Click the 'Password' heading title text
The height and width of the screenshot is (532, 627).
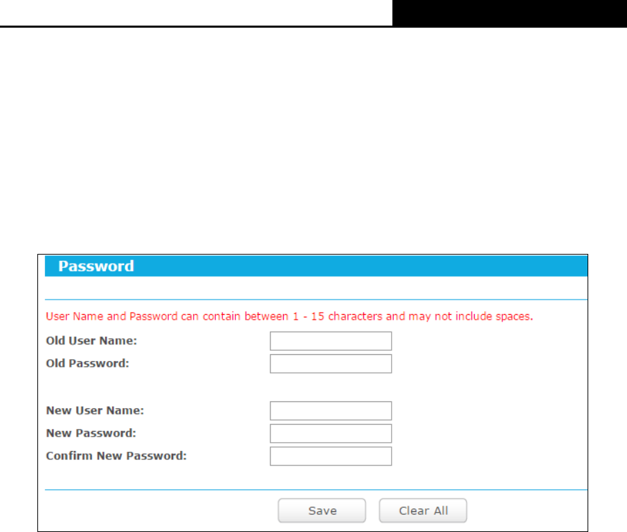tap(96, 266)
